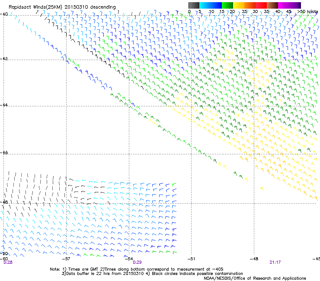This screenshot has height=281, width=320.
Task: Click the '-51' longitude label on bottom axis
Action: 191,259
